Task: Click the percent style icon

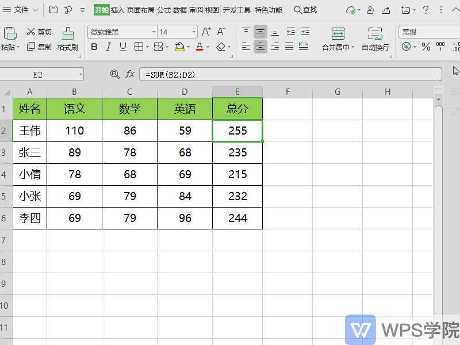Action: pyautogui.click(x=426, y=47)
